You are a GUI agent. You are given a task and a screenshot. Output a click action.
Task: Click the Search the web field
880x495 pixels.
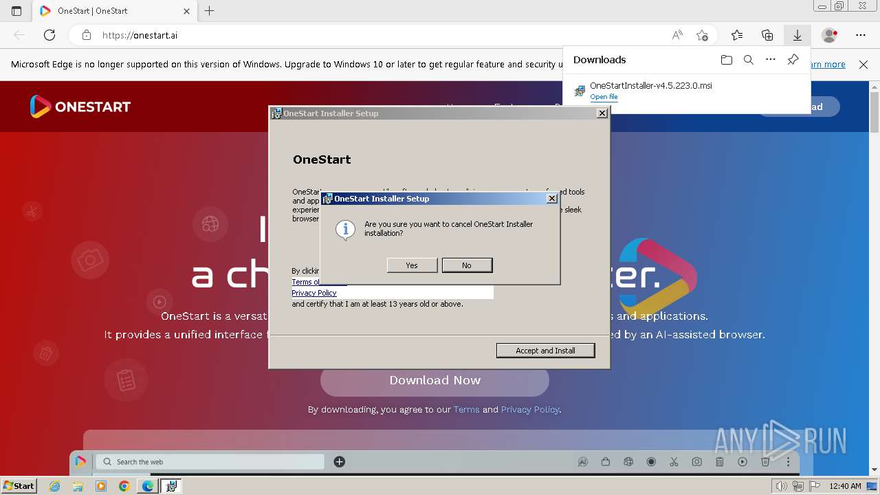[x=210, y=462]
